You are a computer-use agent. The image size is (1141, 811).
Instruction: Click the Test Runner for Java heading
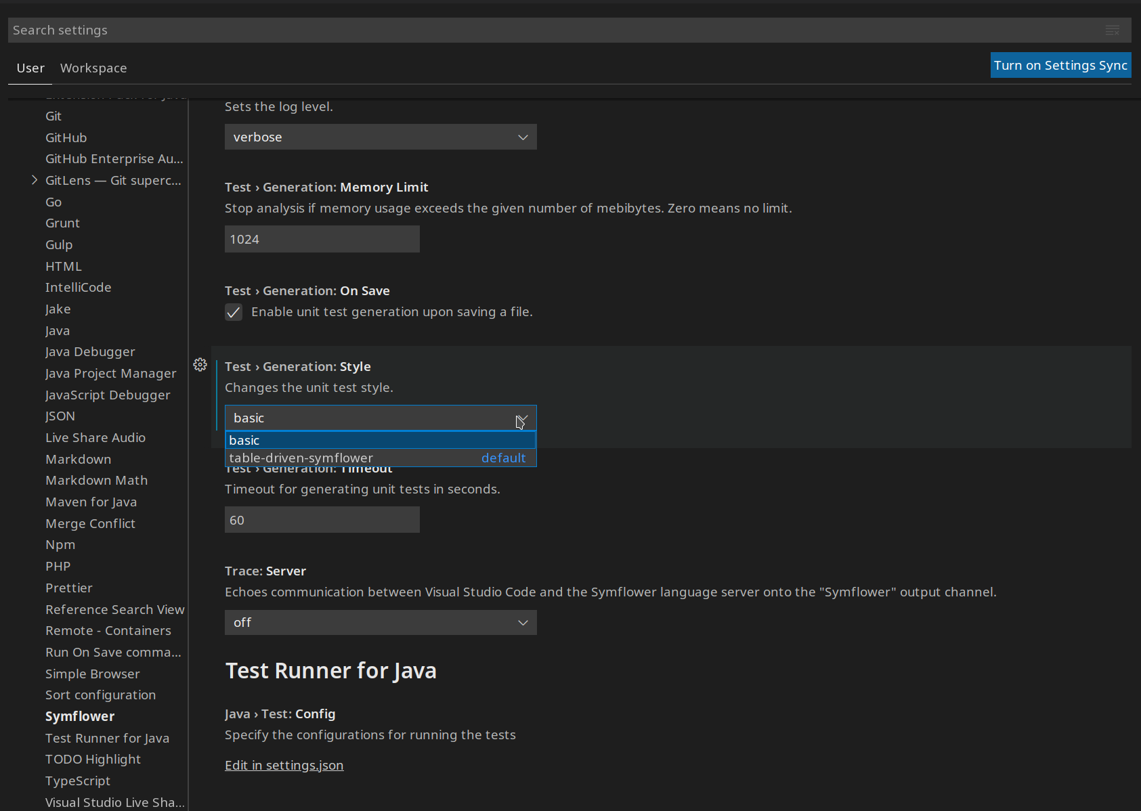330,671
